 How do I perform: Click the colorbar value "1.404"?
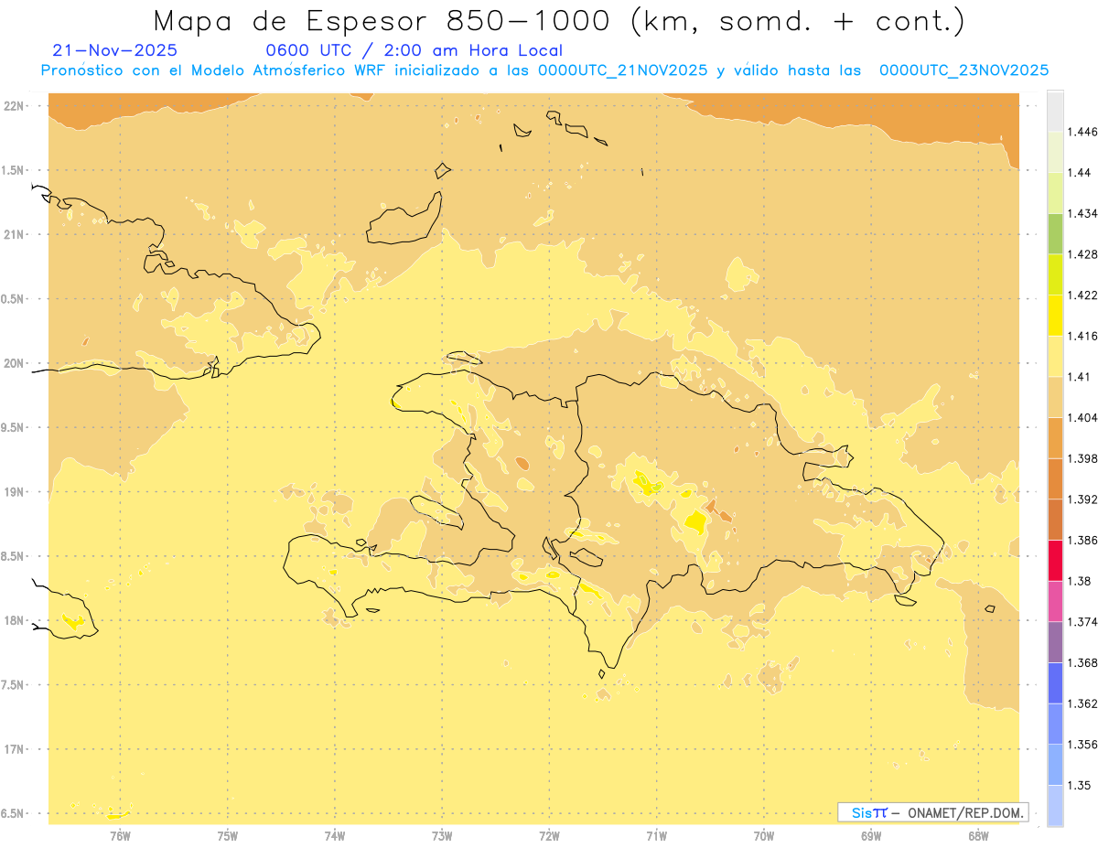1082,417
